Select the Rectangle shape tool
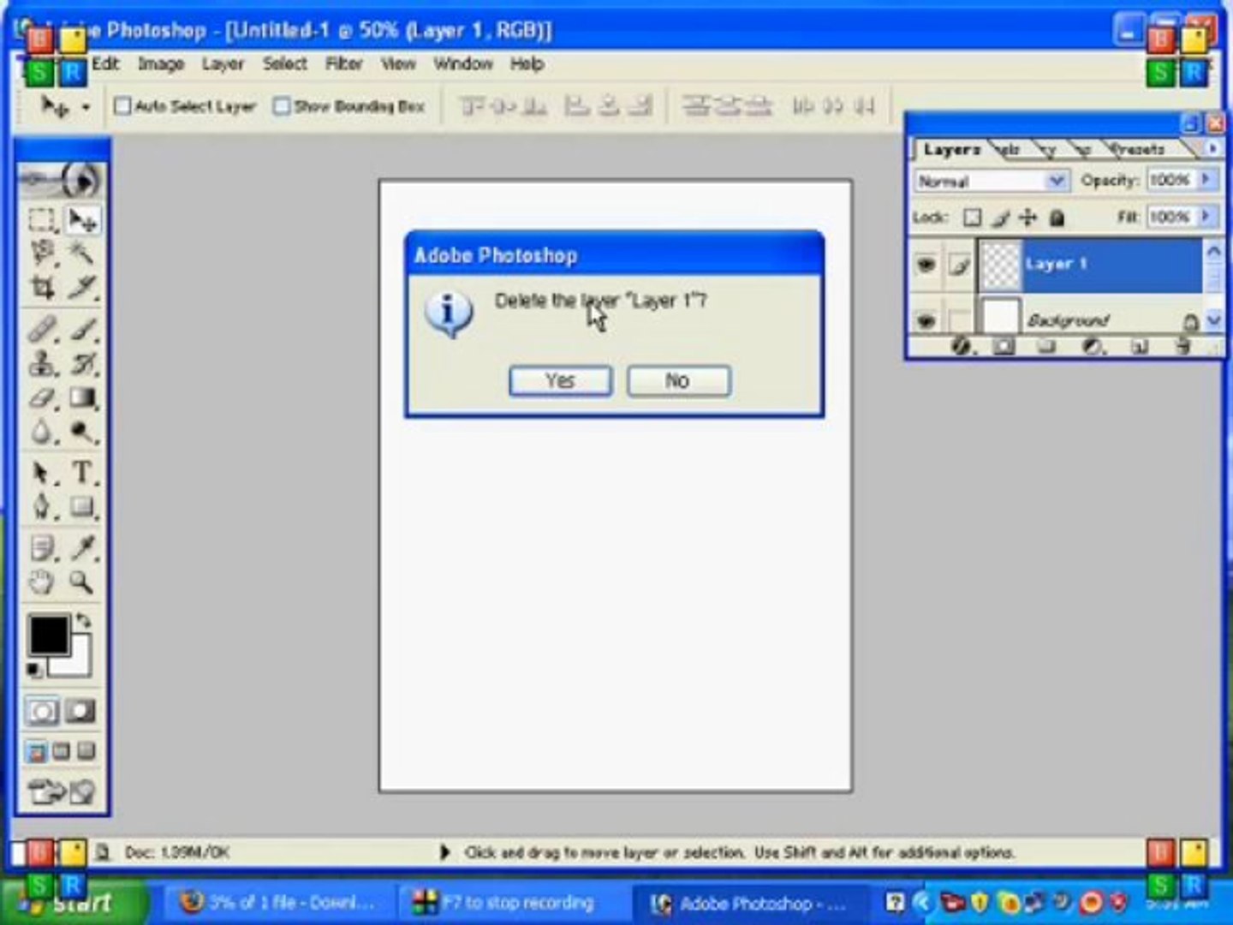1233x925 pixels. click(x=82, y=507)
